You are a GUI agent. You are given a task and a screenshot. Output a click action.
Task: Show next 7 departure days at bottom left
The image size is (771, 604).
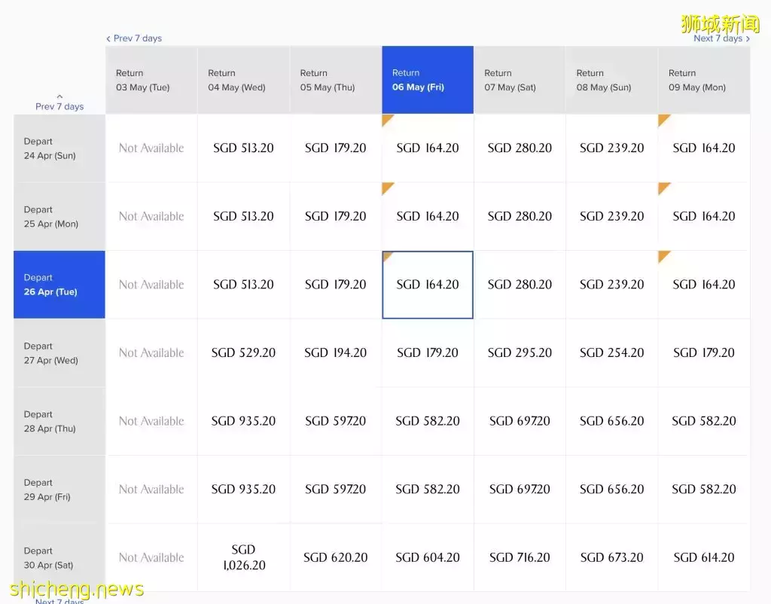click(x=59, y=601)
